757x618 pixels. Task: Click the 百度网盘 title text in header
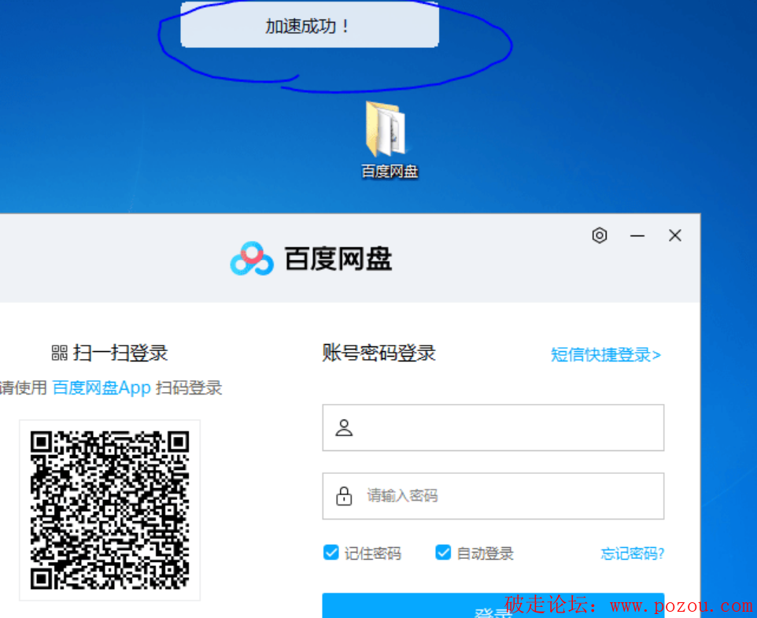[x=338, y=259]
